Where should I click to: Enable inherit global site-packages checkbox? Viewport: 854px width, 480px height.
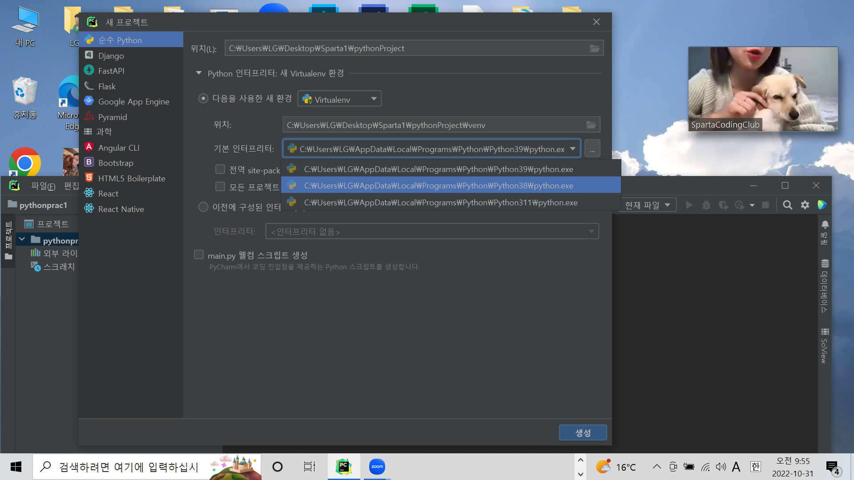click(220, 169)
